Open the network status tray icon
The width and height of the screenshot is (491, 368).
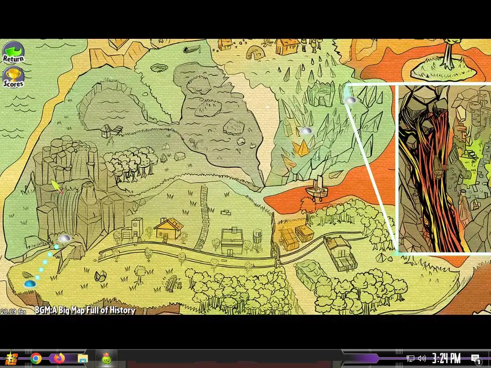click(x=410, y=358)
